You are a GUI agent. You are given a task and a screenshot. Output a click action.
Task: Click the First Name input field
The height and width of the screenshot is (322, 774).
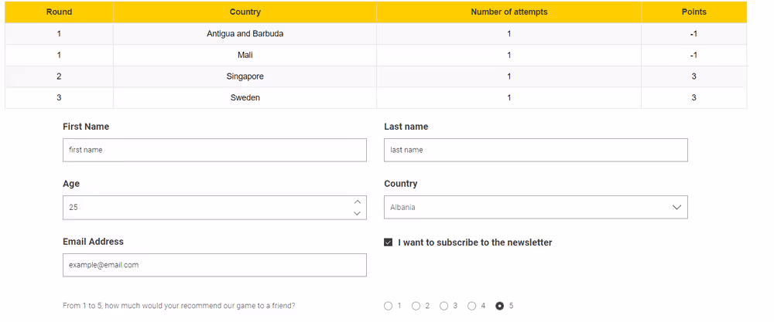pos(214,150)
